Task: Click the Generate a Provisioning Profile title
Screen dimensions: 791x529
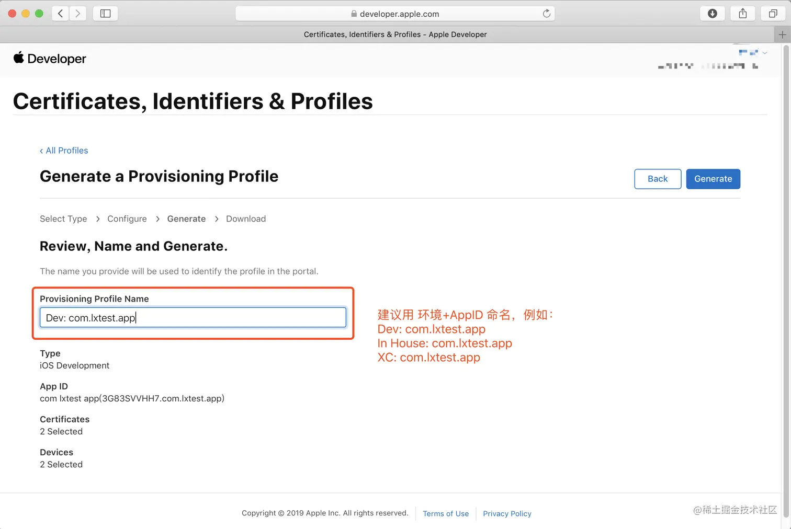Action: coord(159,177)
